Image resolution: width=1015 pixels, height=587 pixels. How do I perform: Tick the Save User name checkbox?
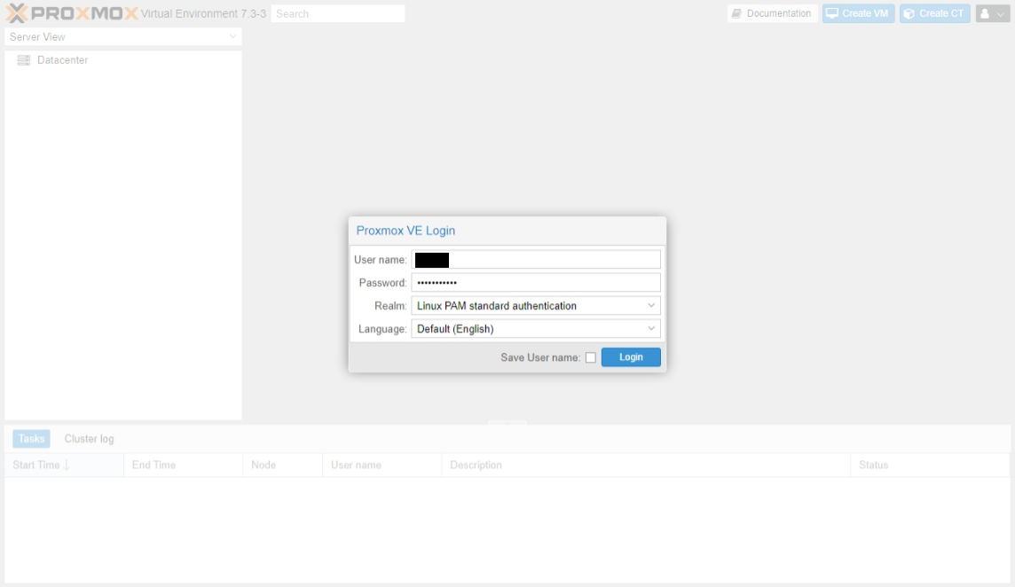click(x=590, y=357)
